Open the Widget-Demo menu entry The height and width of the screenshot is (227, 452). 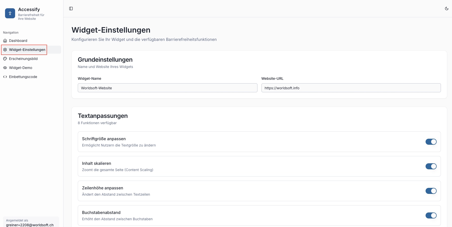tap(21, 68)
